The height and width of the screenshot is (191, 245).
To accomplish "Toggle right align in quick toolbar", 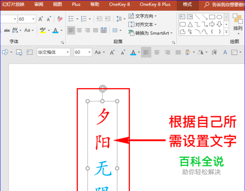I will (168, 52).
